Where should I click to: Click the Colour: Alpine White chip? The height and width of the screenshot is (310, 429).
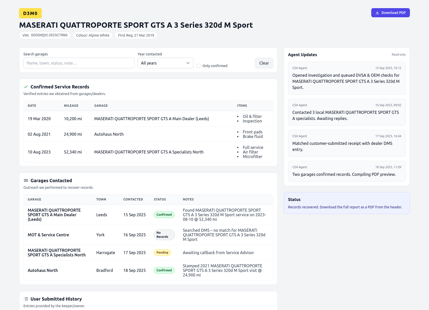93,35
